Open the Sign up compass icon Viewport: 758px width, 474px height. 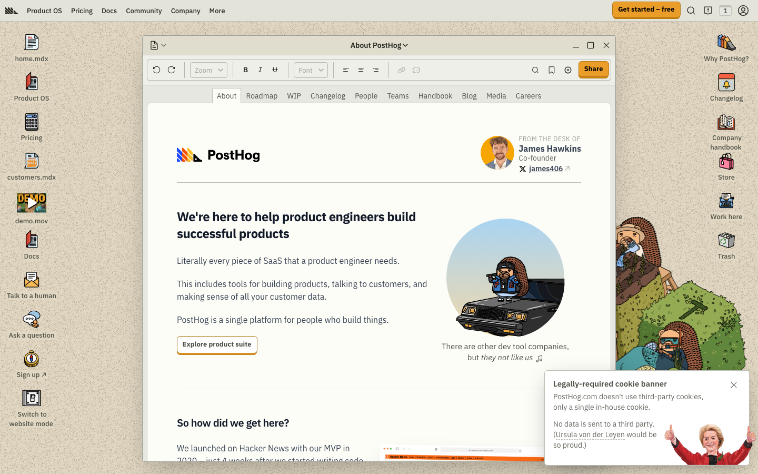[x=32, y=359]
